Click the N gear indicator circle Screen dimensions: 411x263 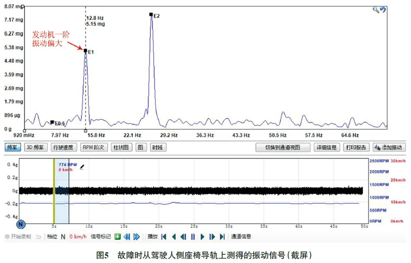click(21, 224)
